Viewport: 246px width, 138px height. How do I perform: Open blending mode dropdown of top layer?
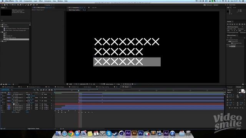[x=29, y=94]
